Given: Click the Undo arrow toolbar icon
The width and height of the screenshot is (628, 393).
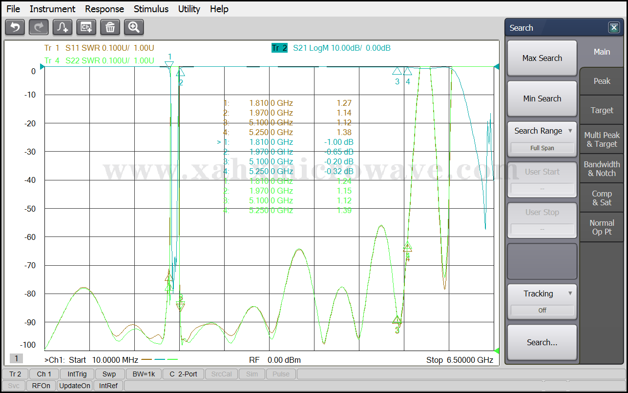Looking at the screenshot, I should tap(15, 27).
